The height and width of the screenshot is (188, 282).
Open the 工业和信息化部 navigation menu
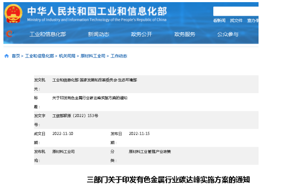(x=48, y=34)
